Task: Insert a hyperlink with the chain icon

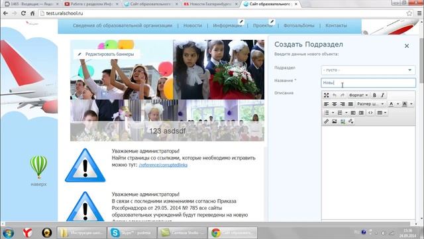Action: tap(327, 121)
